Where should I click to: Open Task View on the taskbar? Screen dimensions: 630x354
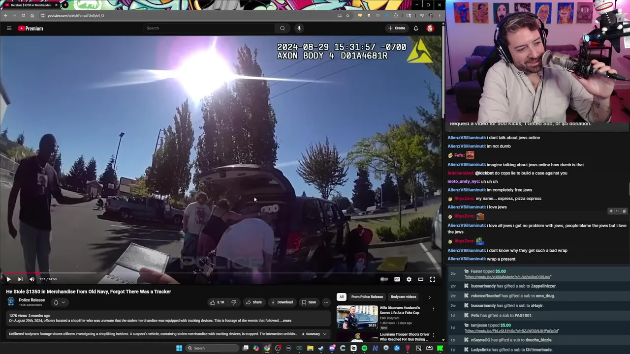click(x=246, y=348)
